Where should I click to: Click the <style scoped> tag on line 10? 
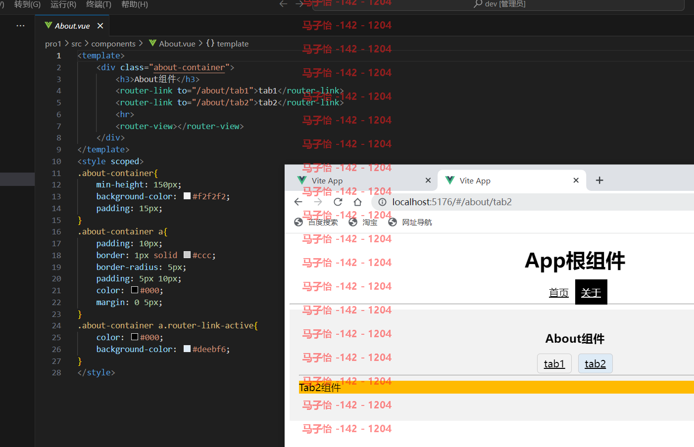110,161
